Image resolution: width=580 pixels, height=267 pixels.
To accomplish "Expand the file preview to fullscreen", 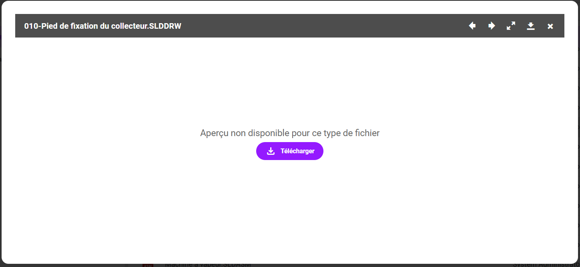I will [x=511, y=26].
